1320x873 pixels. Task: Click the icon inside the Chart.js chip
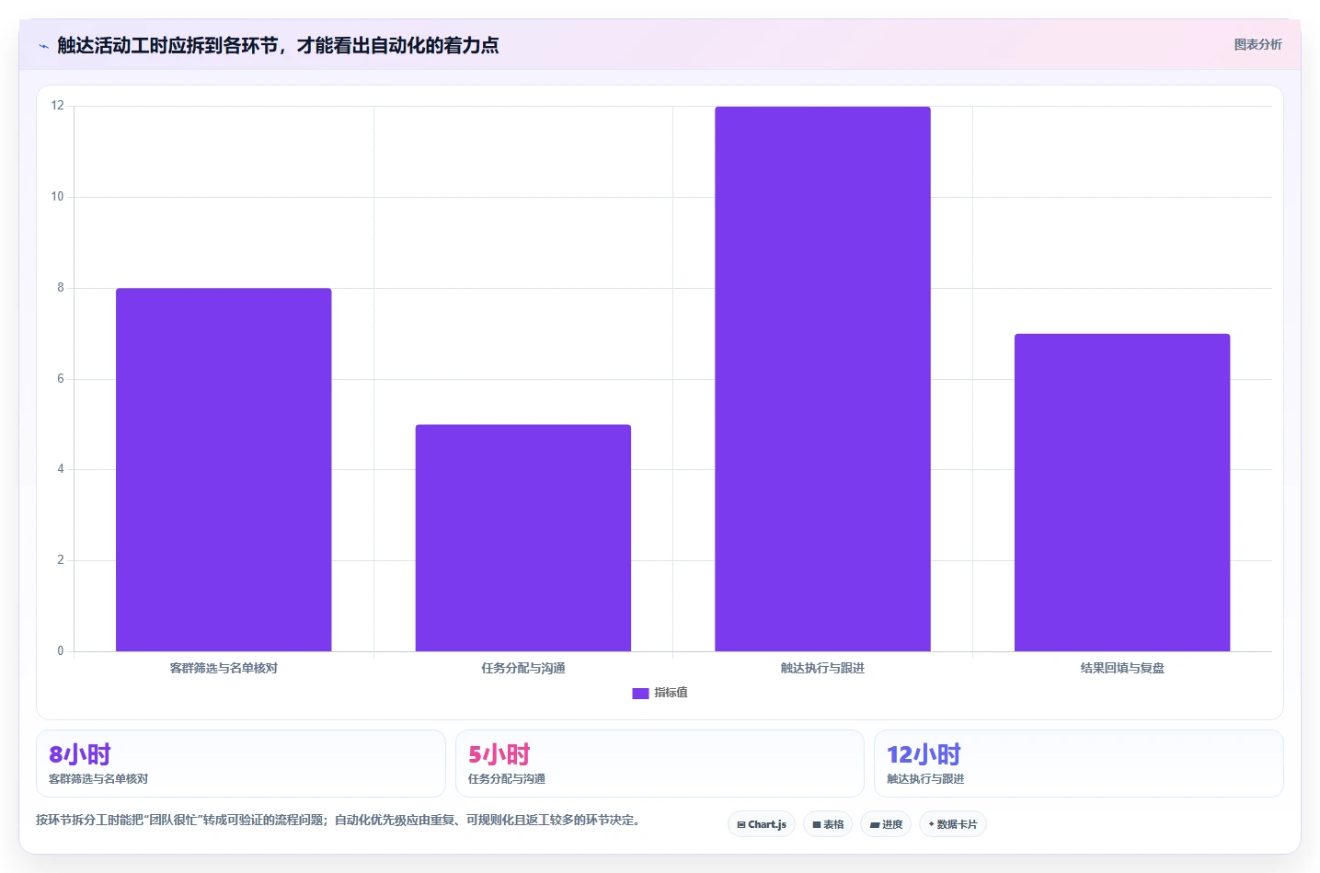[741, 825]
